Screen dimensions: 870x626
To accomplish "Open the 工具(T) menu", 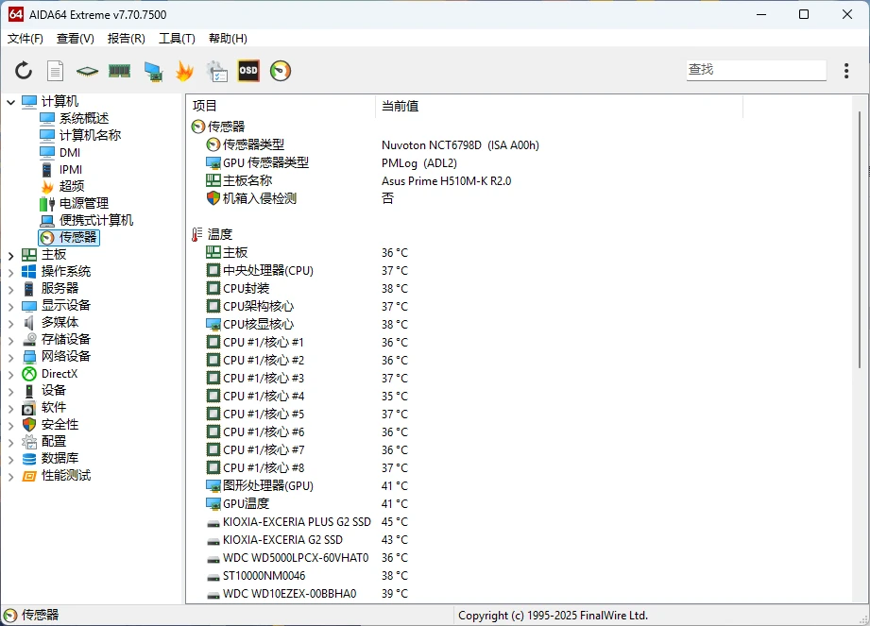I will tap(177, 39).
